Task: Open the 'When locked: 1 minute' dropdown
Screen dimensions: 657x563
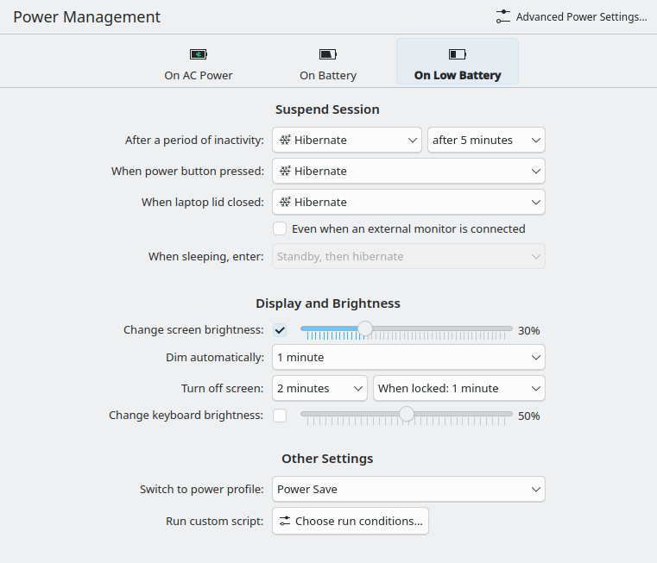Action: (458, 388)
